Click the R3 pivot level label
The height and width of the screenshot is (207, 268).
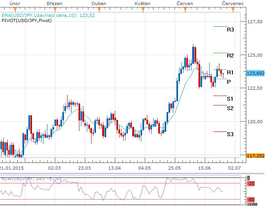pyautogui.click(x=230, y=30)
